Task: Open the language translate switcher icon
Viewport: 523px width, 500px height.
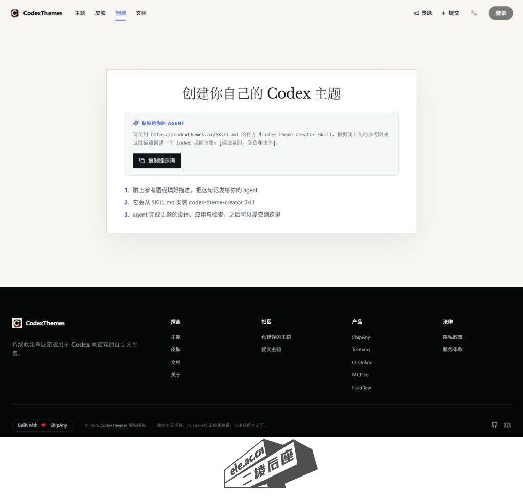Action: (x=474, y=13)
